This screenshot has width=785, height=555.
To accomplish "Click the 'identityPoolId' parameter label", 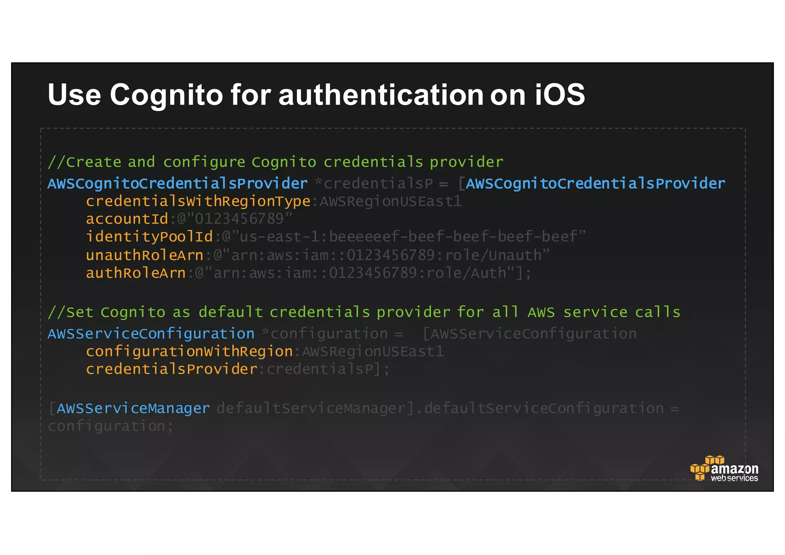I will [x=149, y=237].
